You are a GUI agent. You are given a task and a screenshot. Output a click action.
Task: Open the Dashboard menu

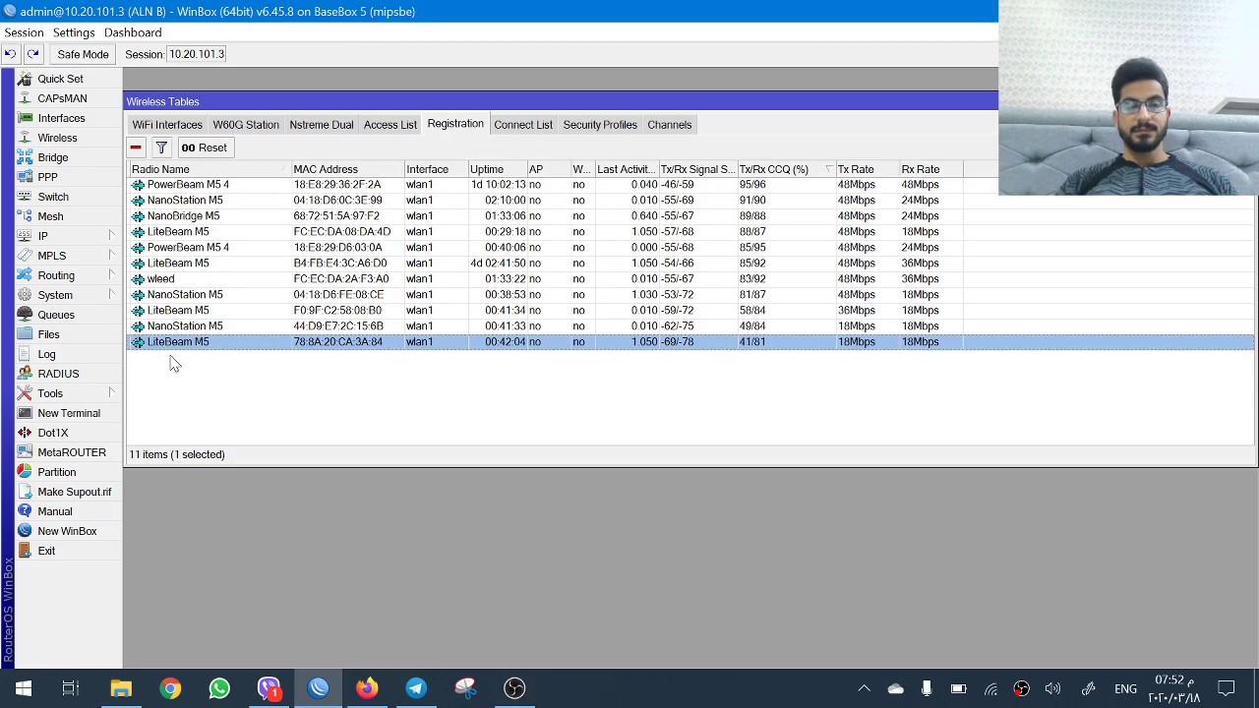[x=133, y=32]
